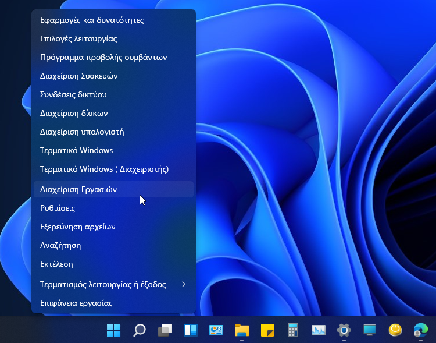Click the taskbar Search magnifier icon
436x343 pixels.
click(x=140, y=330)
